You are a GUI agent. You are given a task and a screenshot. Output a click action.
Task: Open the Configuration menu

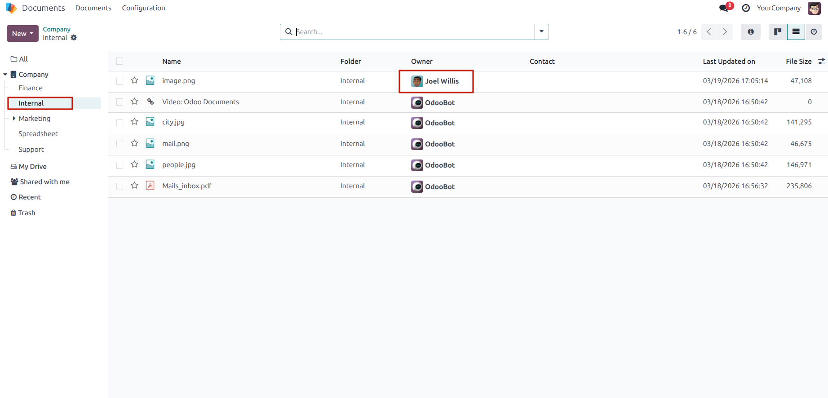[143, 8]
